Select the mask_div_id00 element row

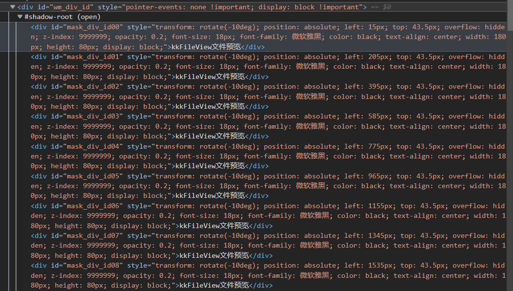(x=253, y=37)
